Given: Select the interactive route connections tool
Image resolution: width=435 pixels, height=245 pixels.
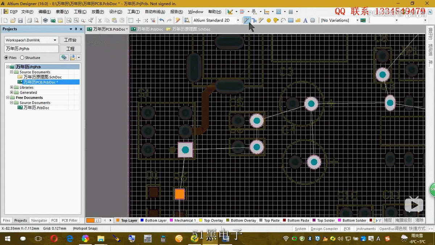Looking at the screenshot, I should 247,20.
